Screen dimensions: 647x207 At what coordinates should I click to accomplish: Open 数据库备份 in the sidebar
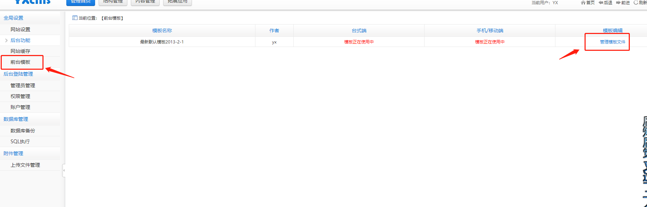coord(23,131)
